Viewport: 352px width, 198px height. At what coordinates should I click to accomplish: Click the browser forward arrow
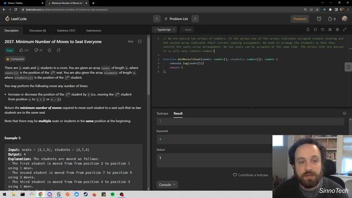(x=10, y=10)
